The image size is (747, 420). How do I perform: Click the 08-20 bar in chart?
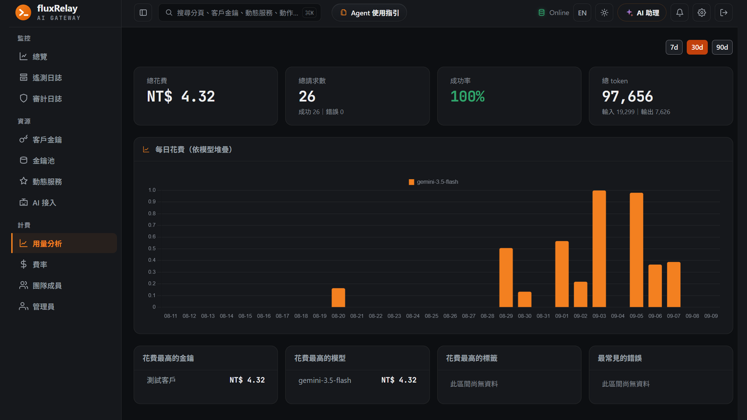[338, 298]
